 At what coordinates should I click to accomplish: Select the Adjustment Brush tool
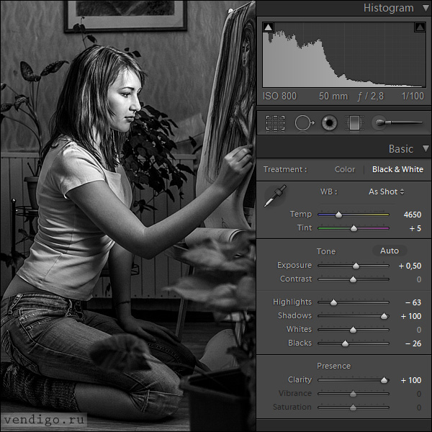tap(397, 122)
